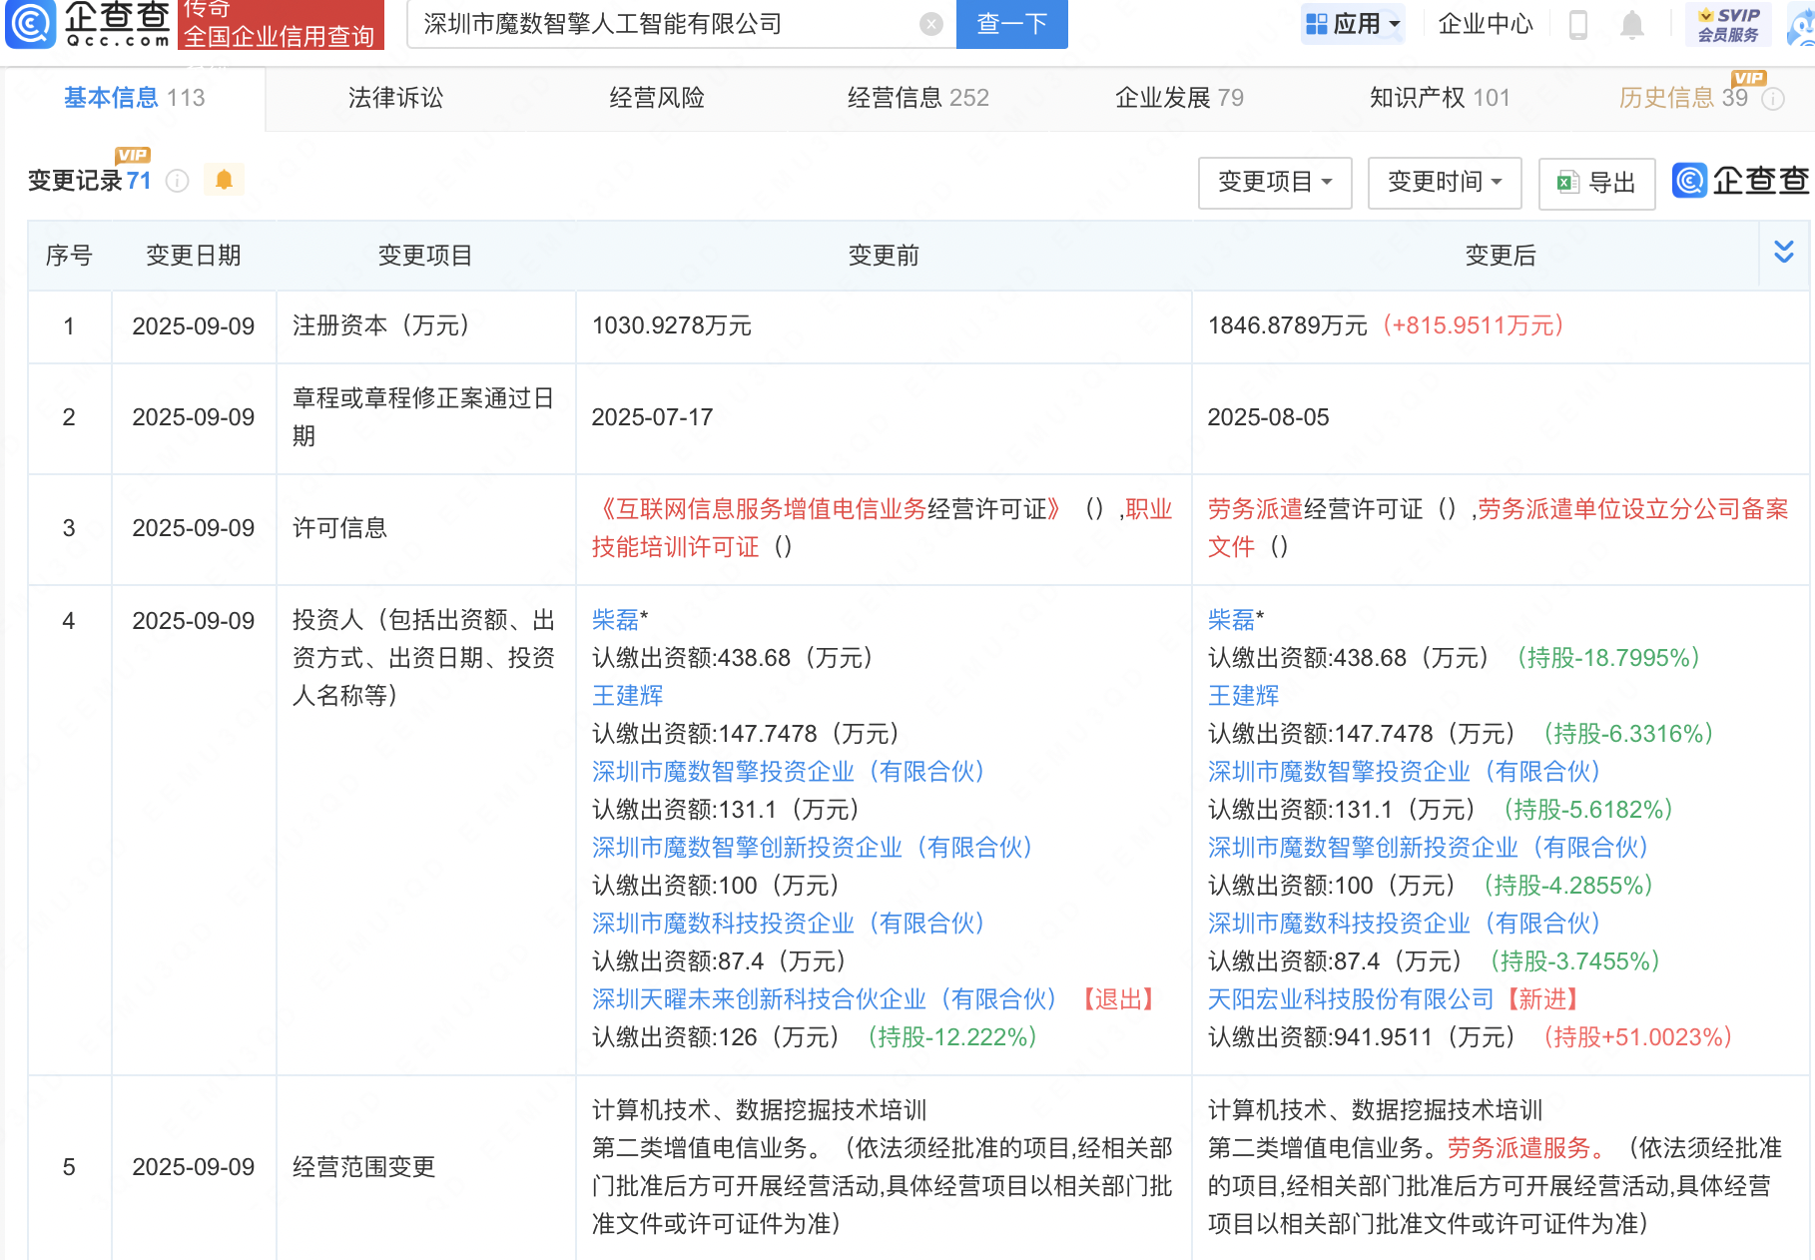Open notifications bell in top bar
1815x1260 pixels.
tap(1631, 24)
